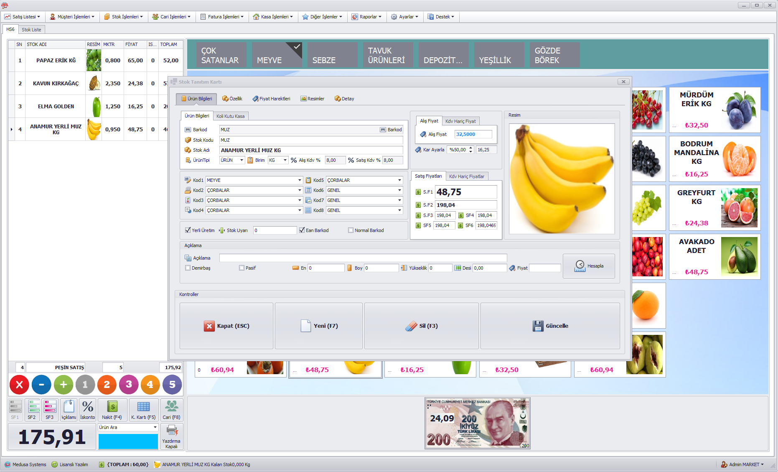Toggle the Ean Barkod checkbox
778x472 pixels.
[302, 230]
